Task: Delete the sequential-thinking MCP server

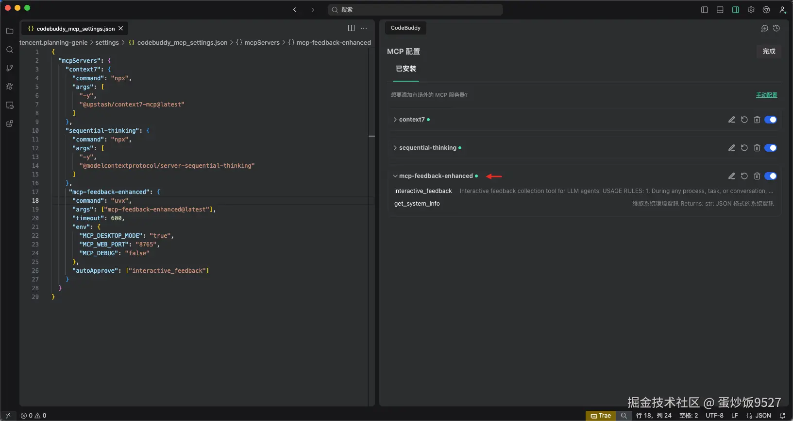Action: click(x=757, y=148)
